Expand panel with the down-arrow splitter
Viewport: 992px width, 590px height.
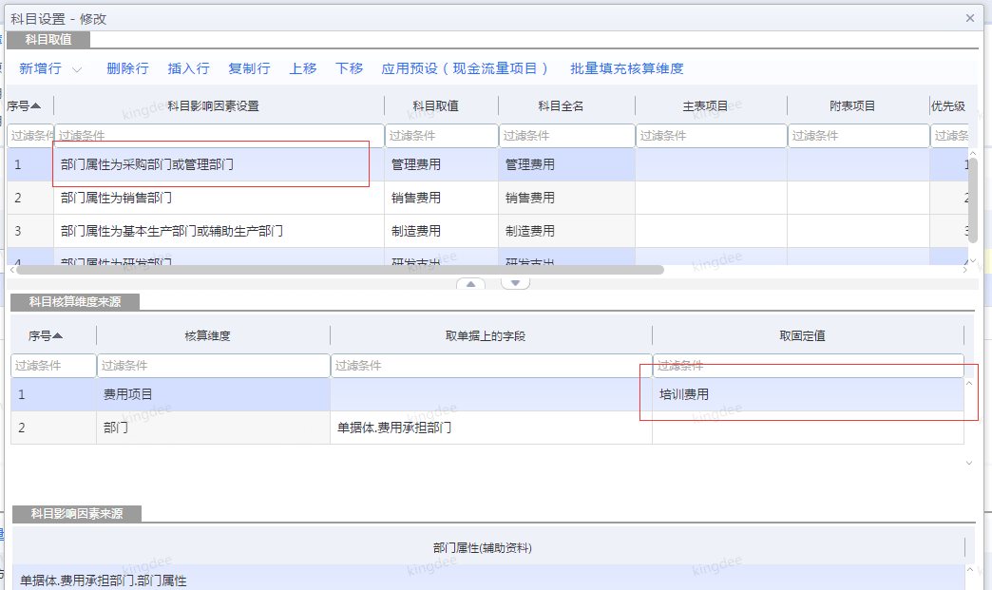pyautogui.click(x=514, y=283)
